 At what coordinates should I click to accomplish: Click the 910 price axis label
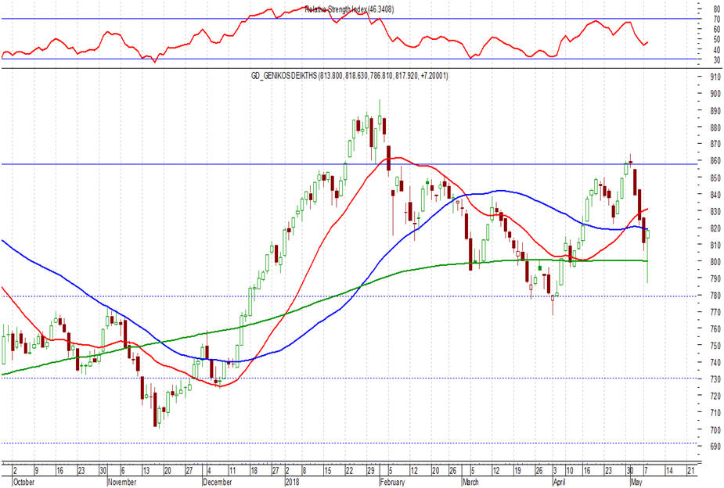716,77
